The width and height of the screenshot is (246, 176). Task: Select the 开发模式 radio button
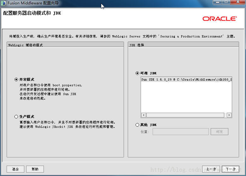[16, 80]
